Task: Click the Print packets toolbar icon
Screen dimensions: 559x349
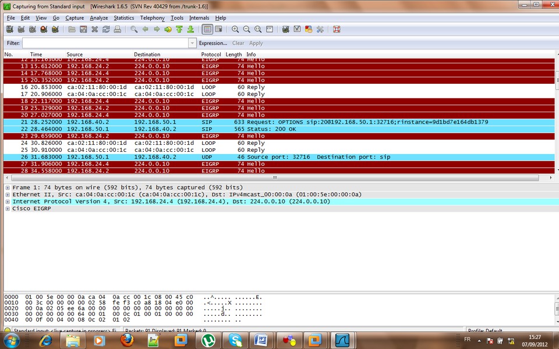Action: [118, 29]
